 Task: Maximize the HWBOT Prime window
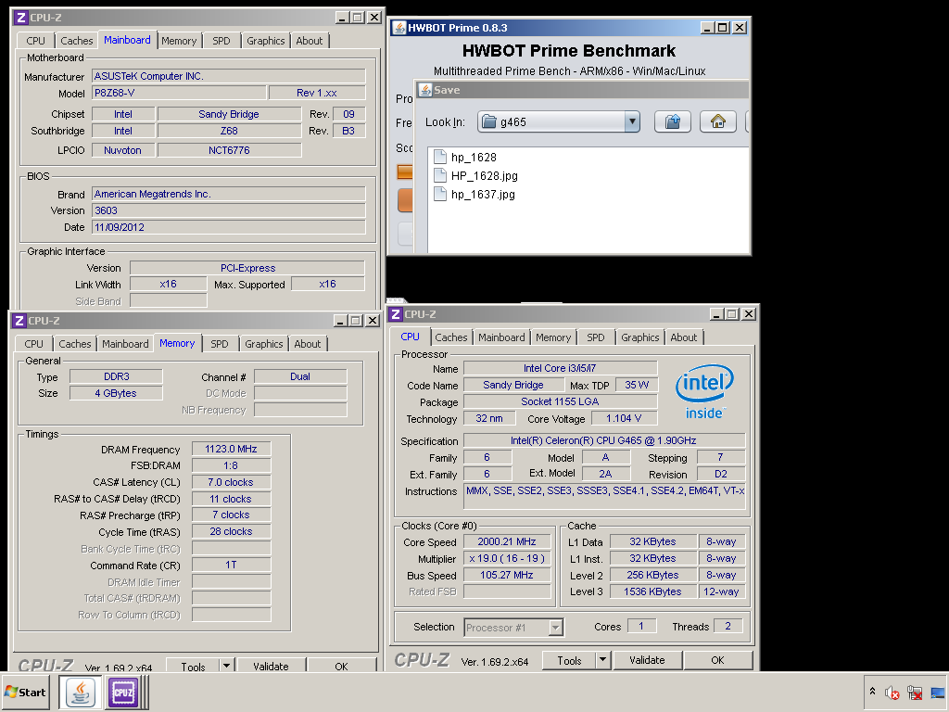723,27
